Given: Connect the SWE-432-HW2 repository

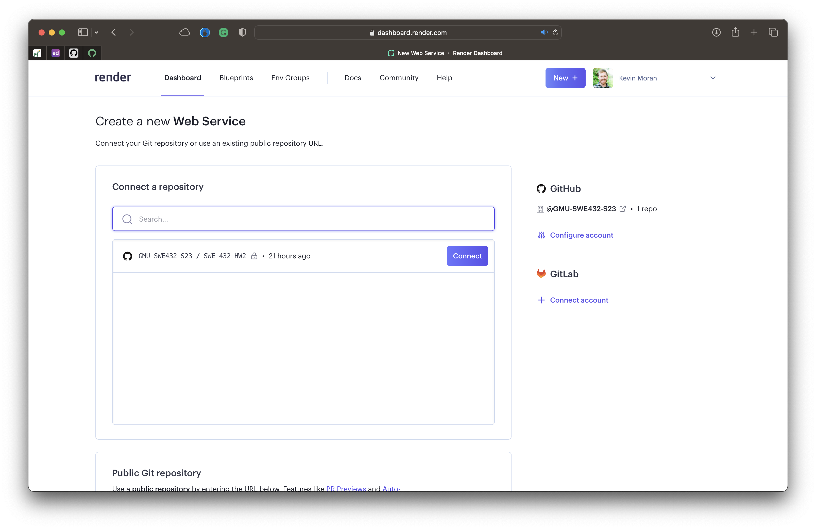Looking at the screenshot, I should point(467,256).
